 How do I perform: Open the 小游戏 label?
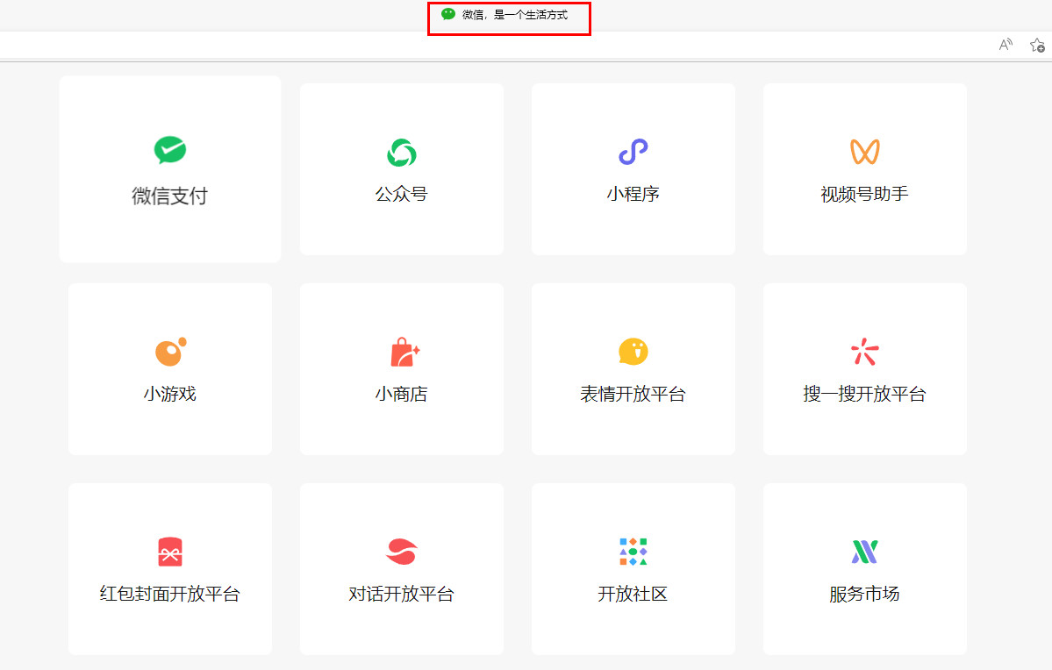pyautogui.click(x=169, y=394)
